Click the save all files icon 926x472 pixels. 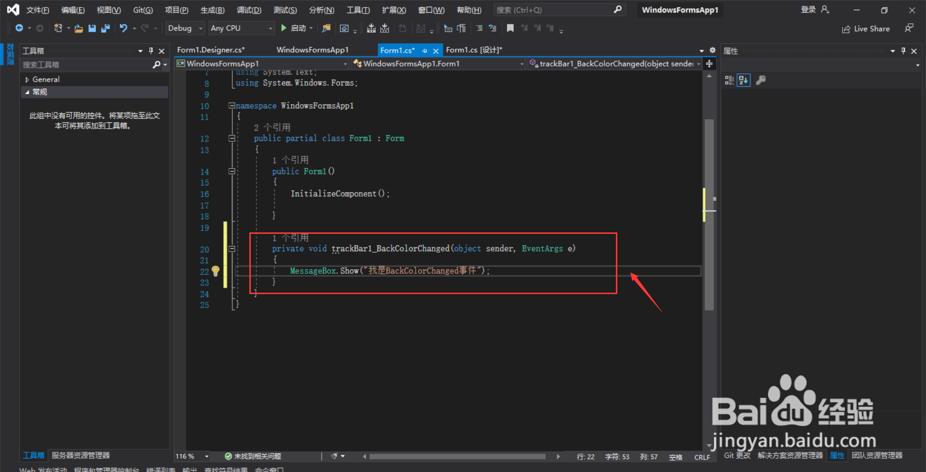click(x=105, y=28)
